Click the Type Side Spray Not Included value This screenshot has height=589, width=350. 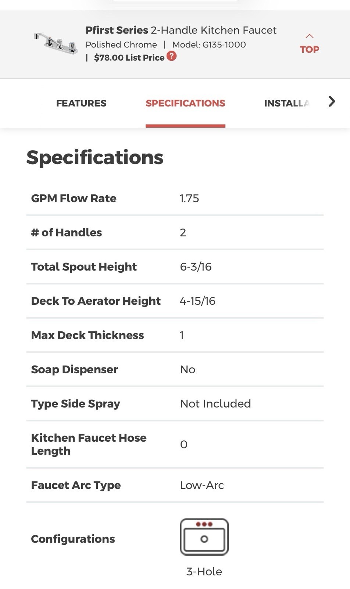215,404
